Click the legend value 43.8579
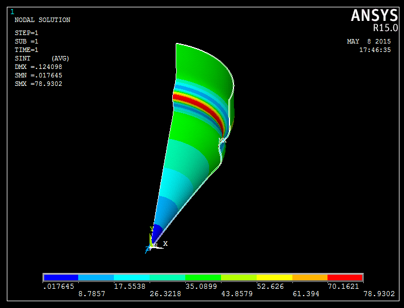The width and height of the screenshot is (404, 308). coord(237,294)
